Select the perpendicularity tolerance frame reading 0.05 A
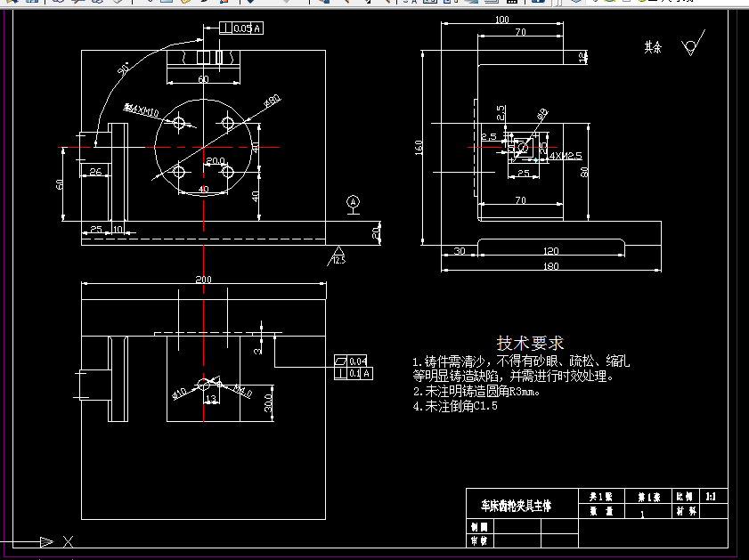 pos(241,28)
